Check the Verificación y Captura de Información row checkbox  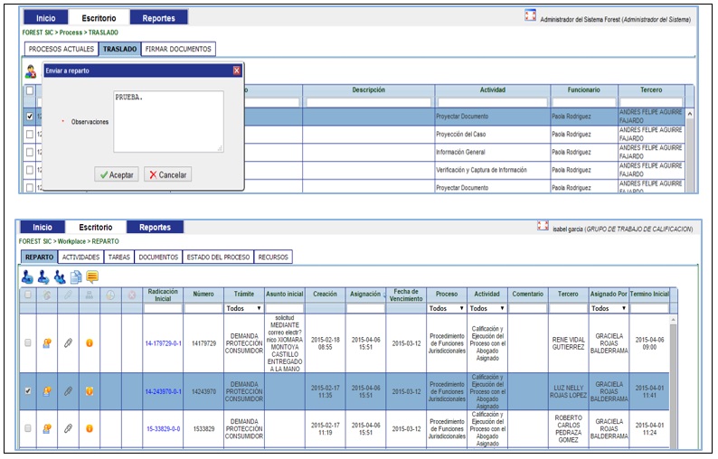pyautogui.click(x=30, y=170)
